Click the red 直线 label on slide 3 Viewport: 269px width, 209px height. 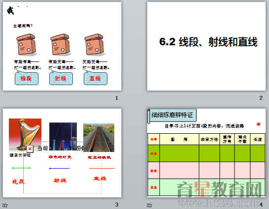(x=100, y=179)
